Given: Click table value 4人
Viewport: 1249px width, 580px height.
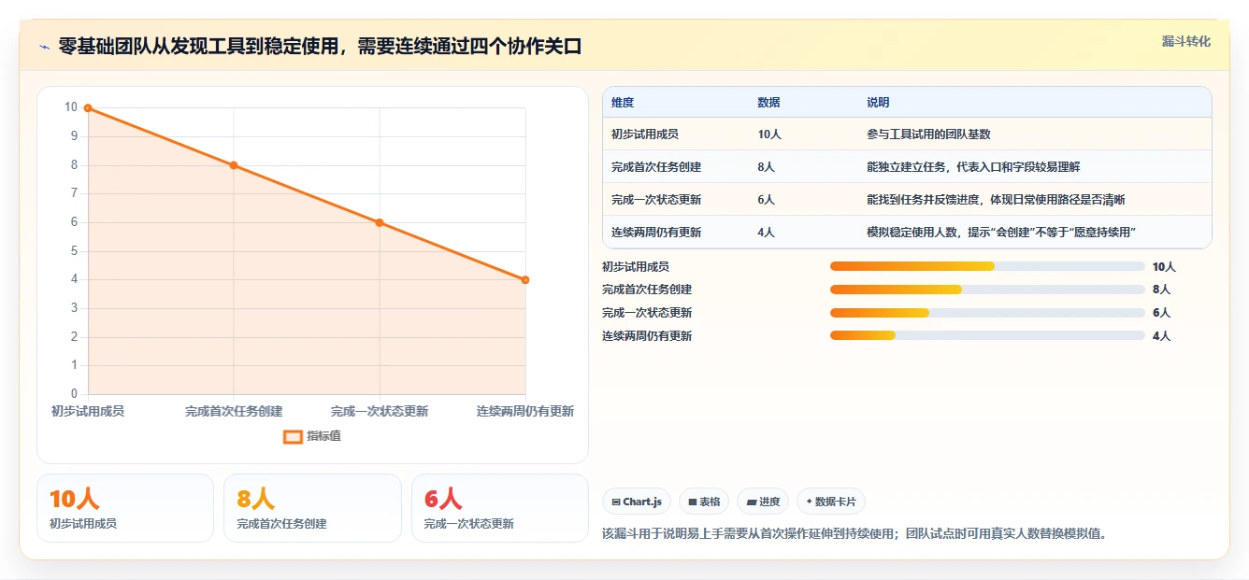Looking at the screenshot, I should click(767, 233).
